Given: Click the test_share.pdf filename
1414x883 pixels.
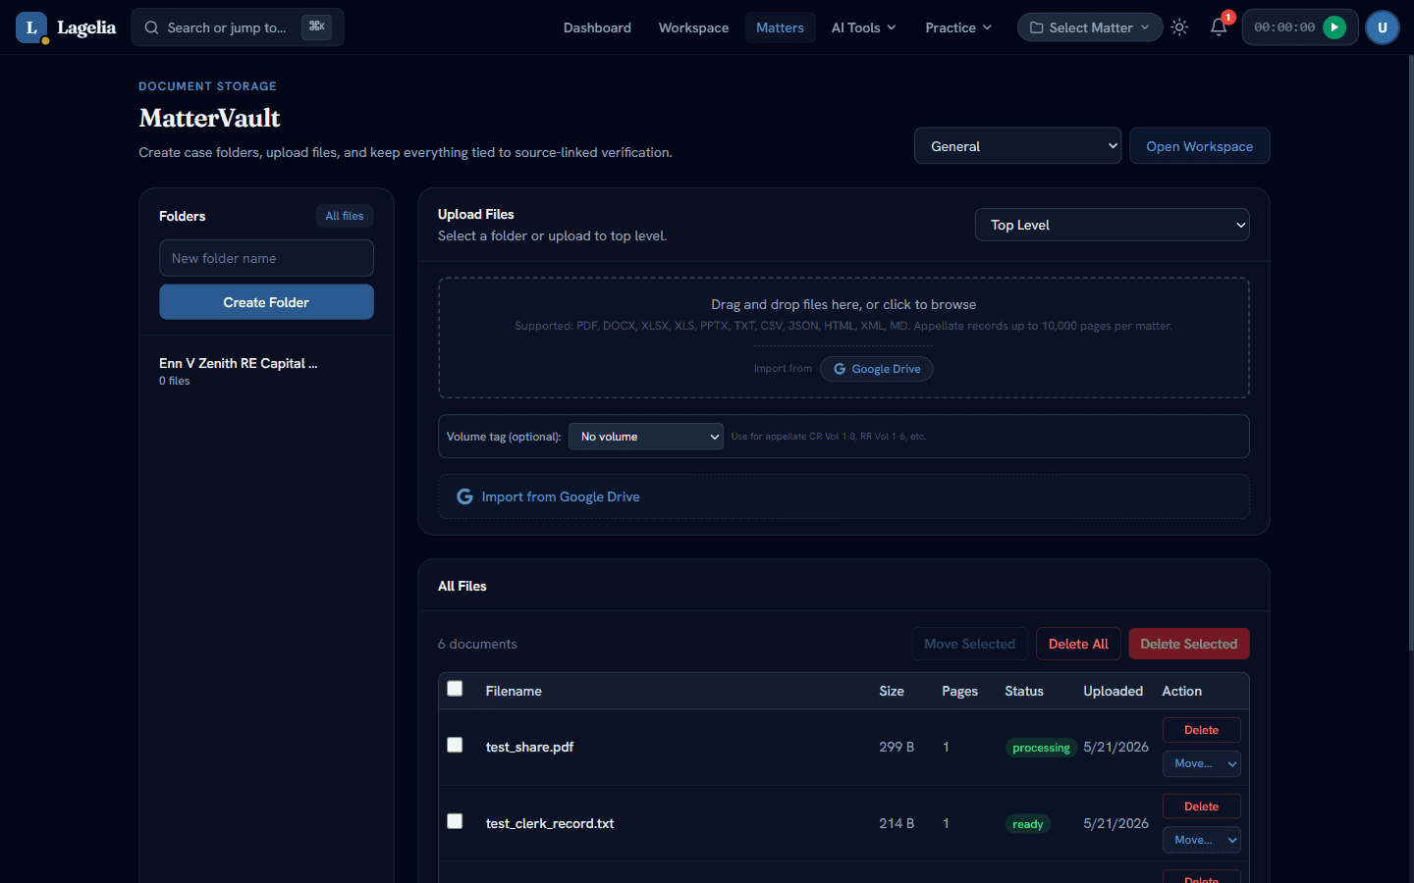Looking at the screenshot, I should [x=529, y=747].
